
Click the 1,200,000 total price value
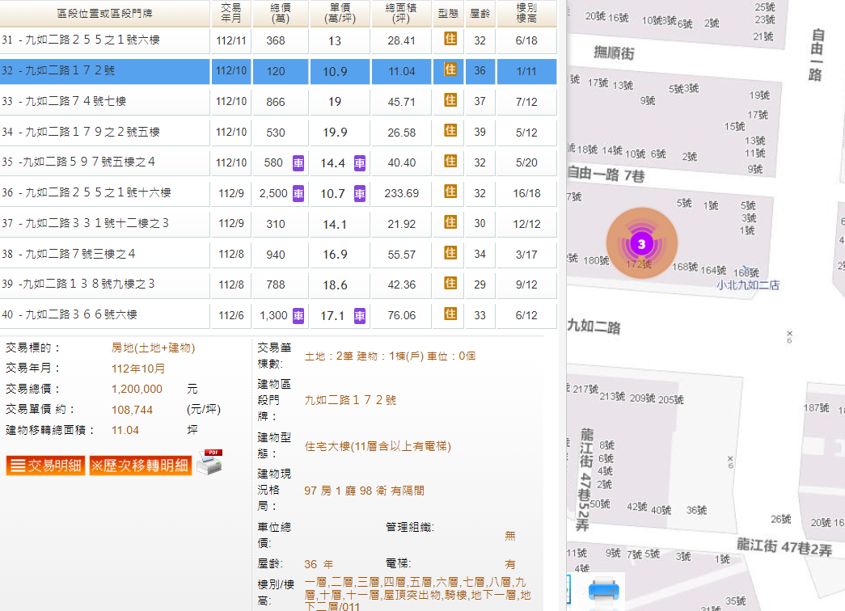pos(137,389)
